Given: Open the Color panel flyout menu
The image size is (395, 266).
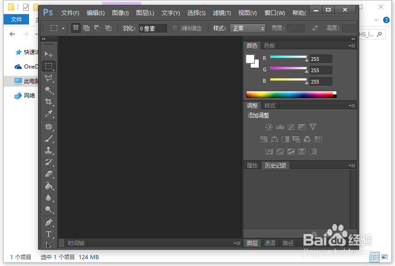Looking at the screenshot, I should tap(352, 45).
